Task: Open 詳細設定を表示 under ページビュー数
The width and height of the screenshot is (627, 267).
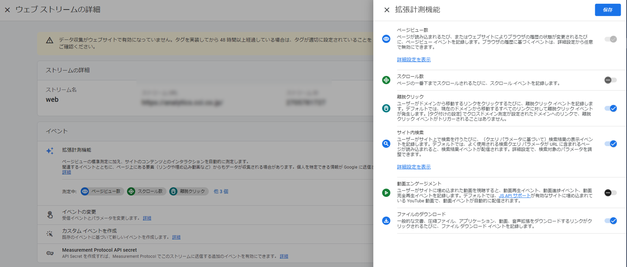Action: pyautogui.click(x=414, y=60)
